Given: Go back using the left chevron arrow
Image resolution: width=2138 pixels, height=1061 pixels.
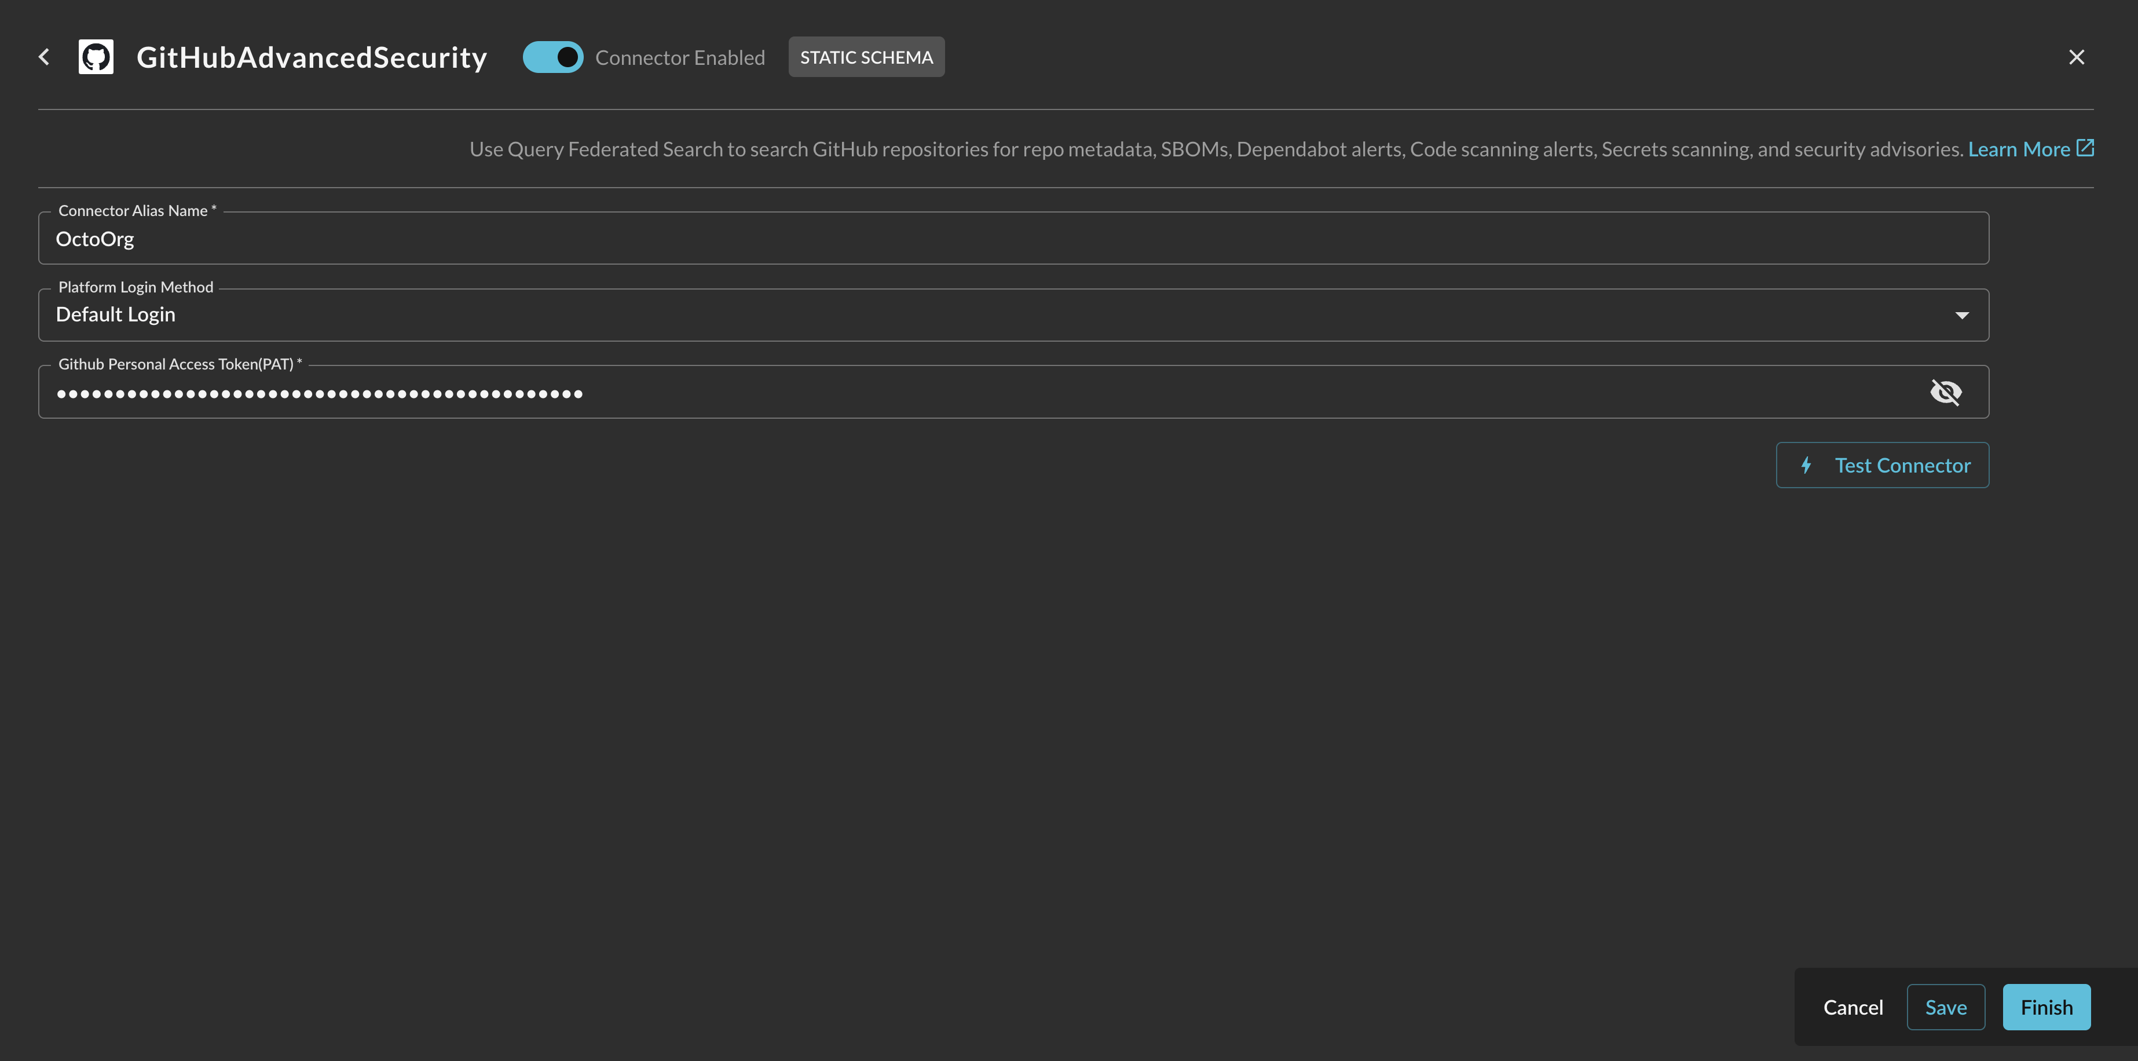Looking at the screenshot, I should (x=45, y=57).
